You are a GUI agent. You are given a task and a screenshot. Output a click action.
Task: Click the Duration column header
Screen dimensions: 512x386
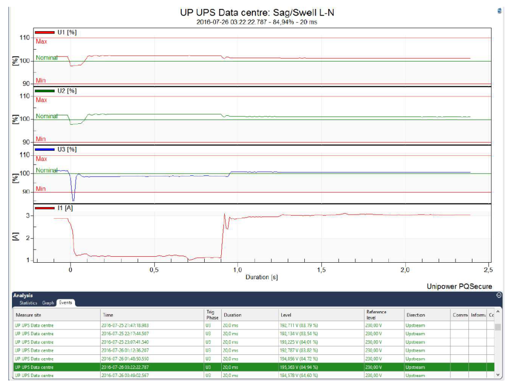(x=250, y=315)
